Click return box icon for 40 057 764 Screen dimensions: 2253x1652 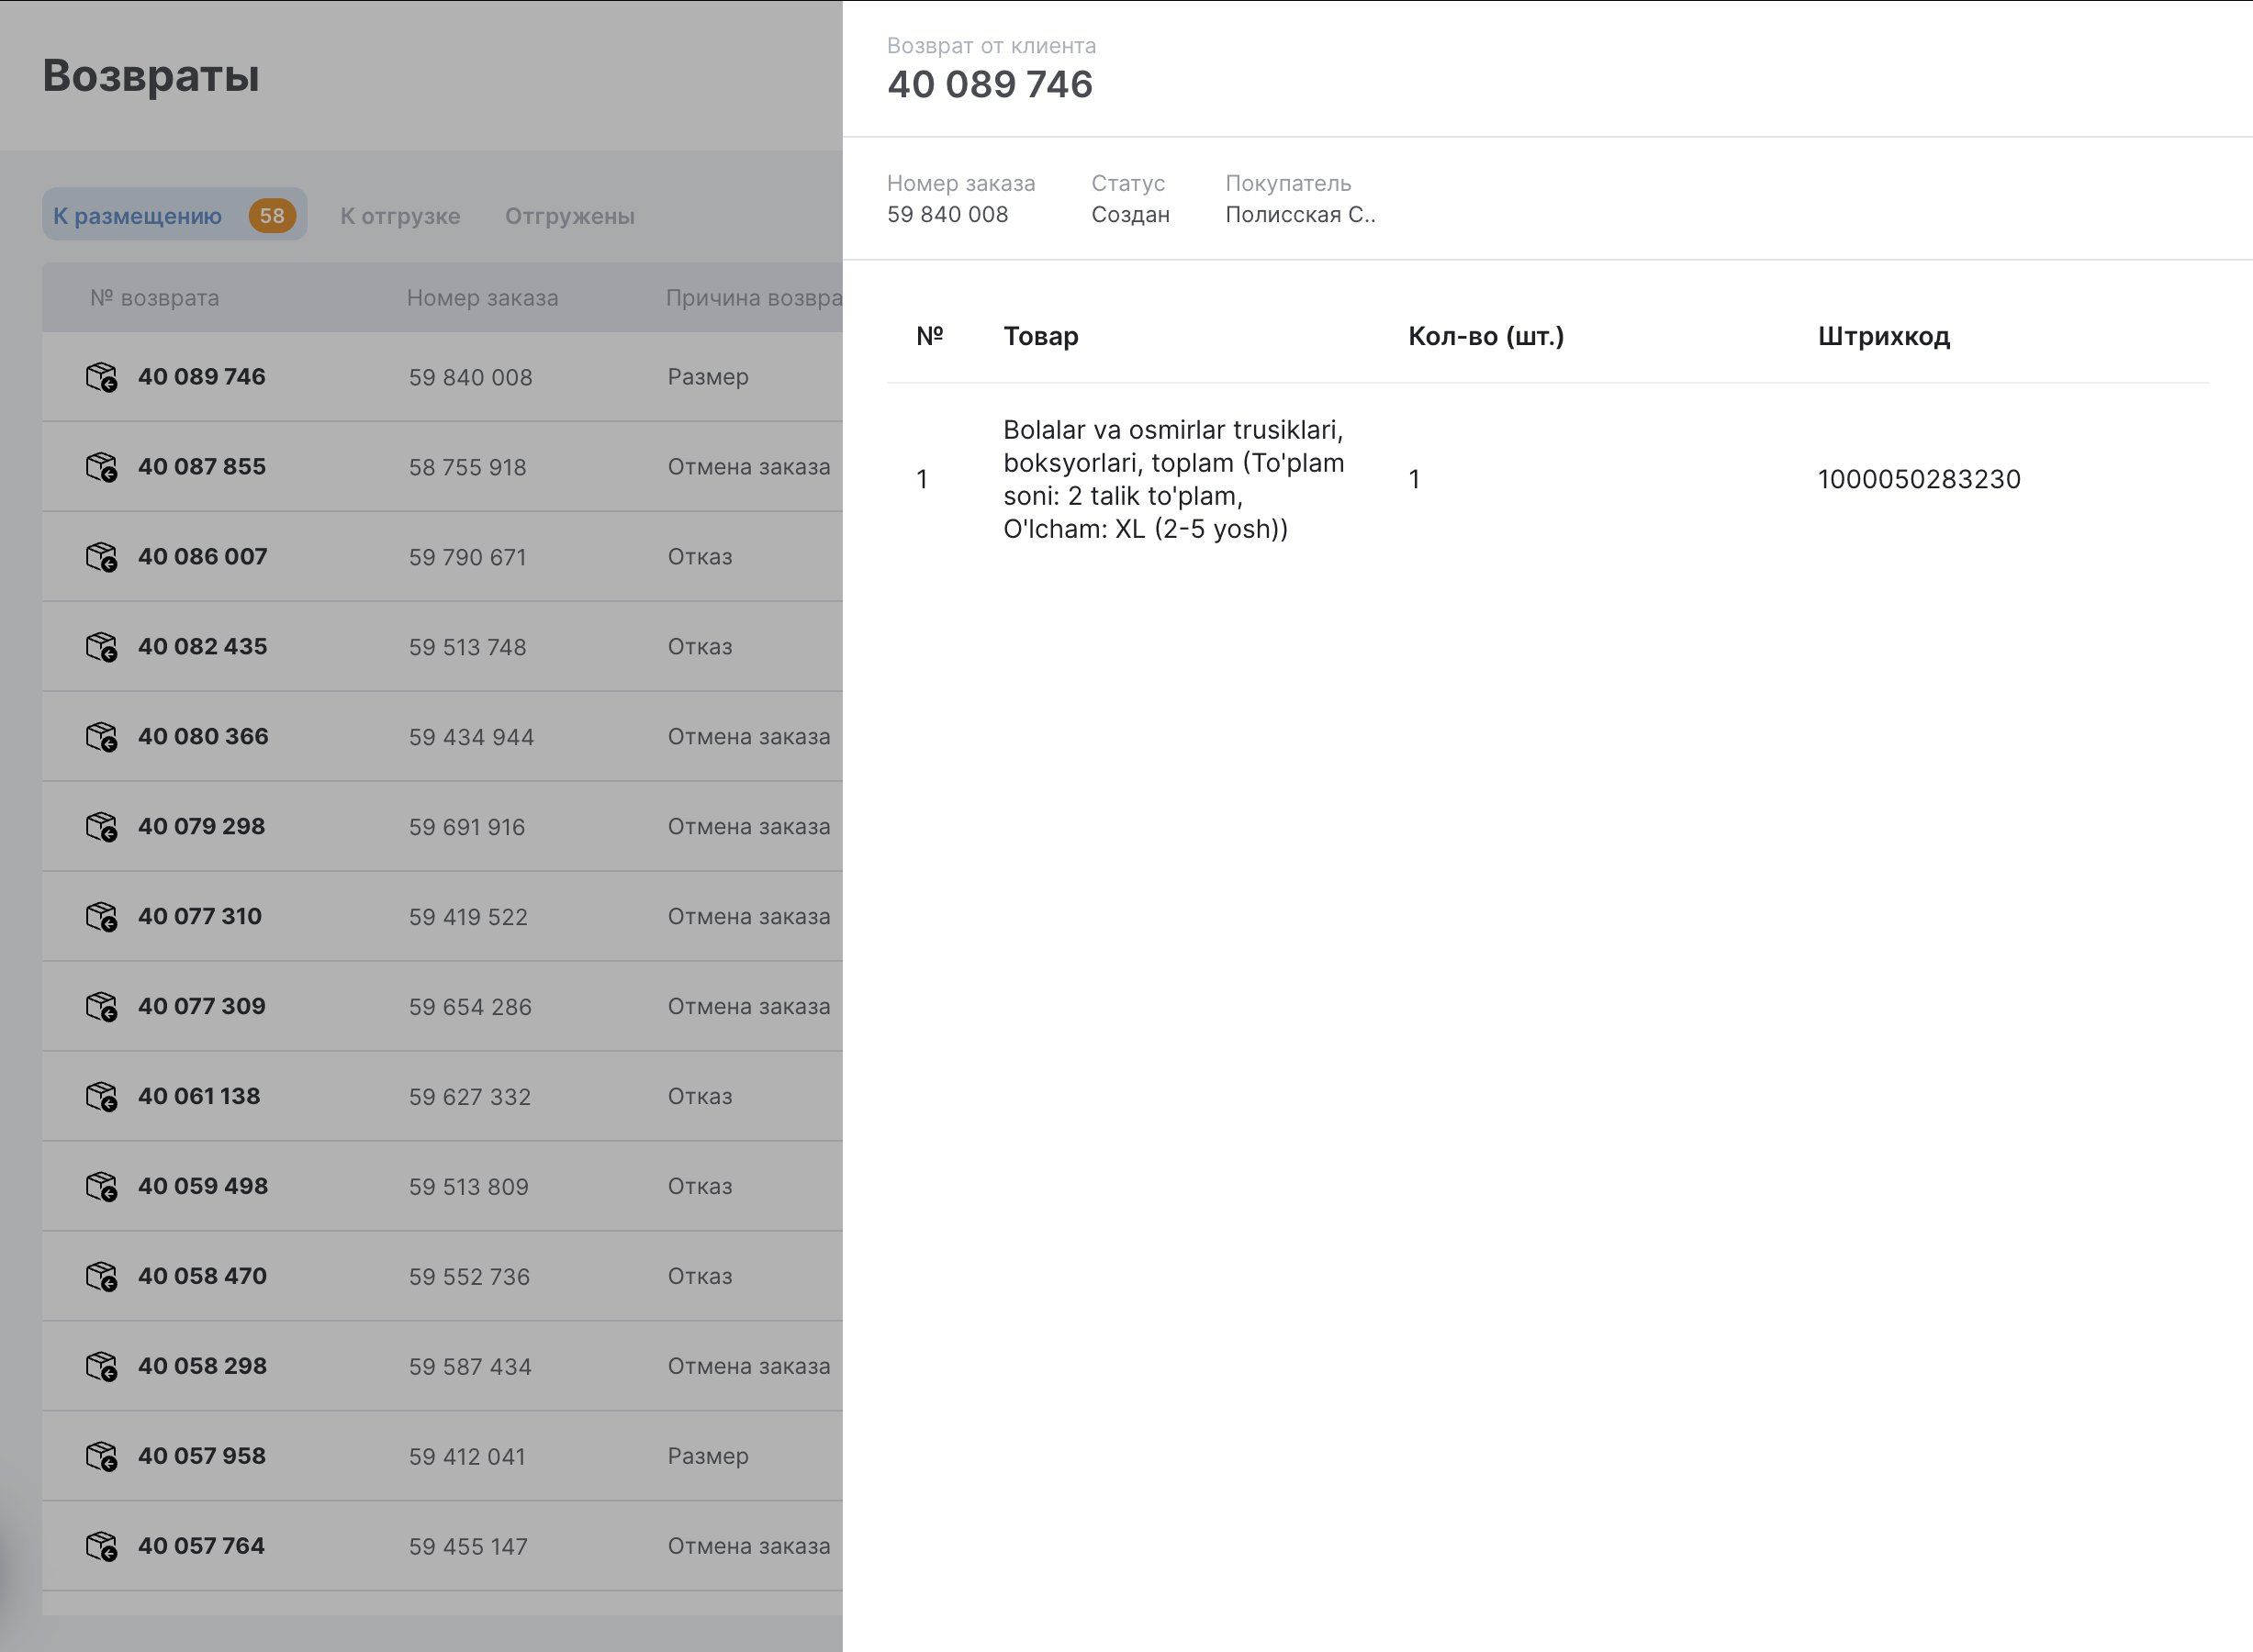pos(101,1547)
